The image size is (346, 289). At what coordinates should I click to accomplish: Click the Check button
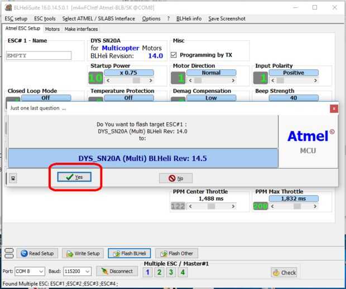[x=284, y=272]
